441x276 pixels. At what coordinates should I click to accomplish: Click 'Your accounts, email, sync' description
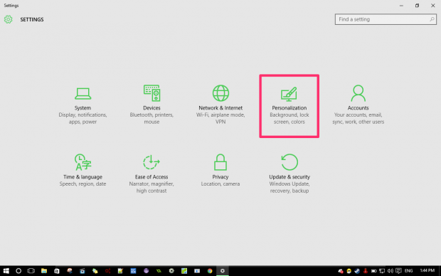358,118
